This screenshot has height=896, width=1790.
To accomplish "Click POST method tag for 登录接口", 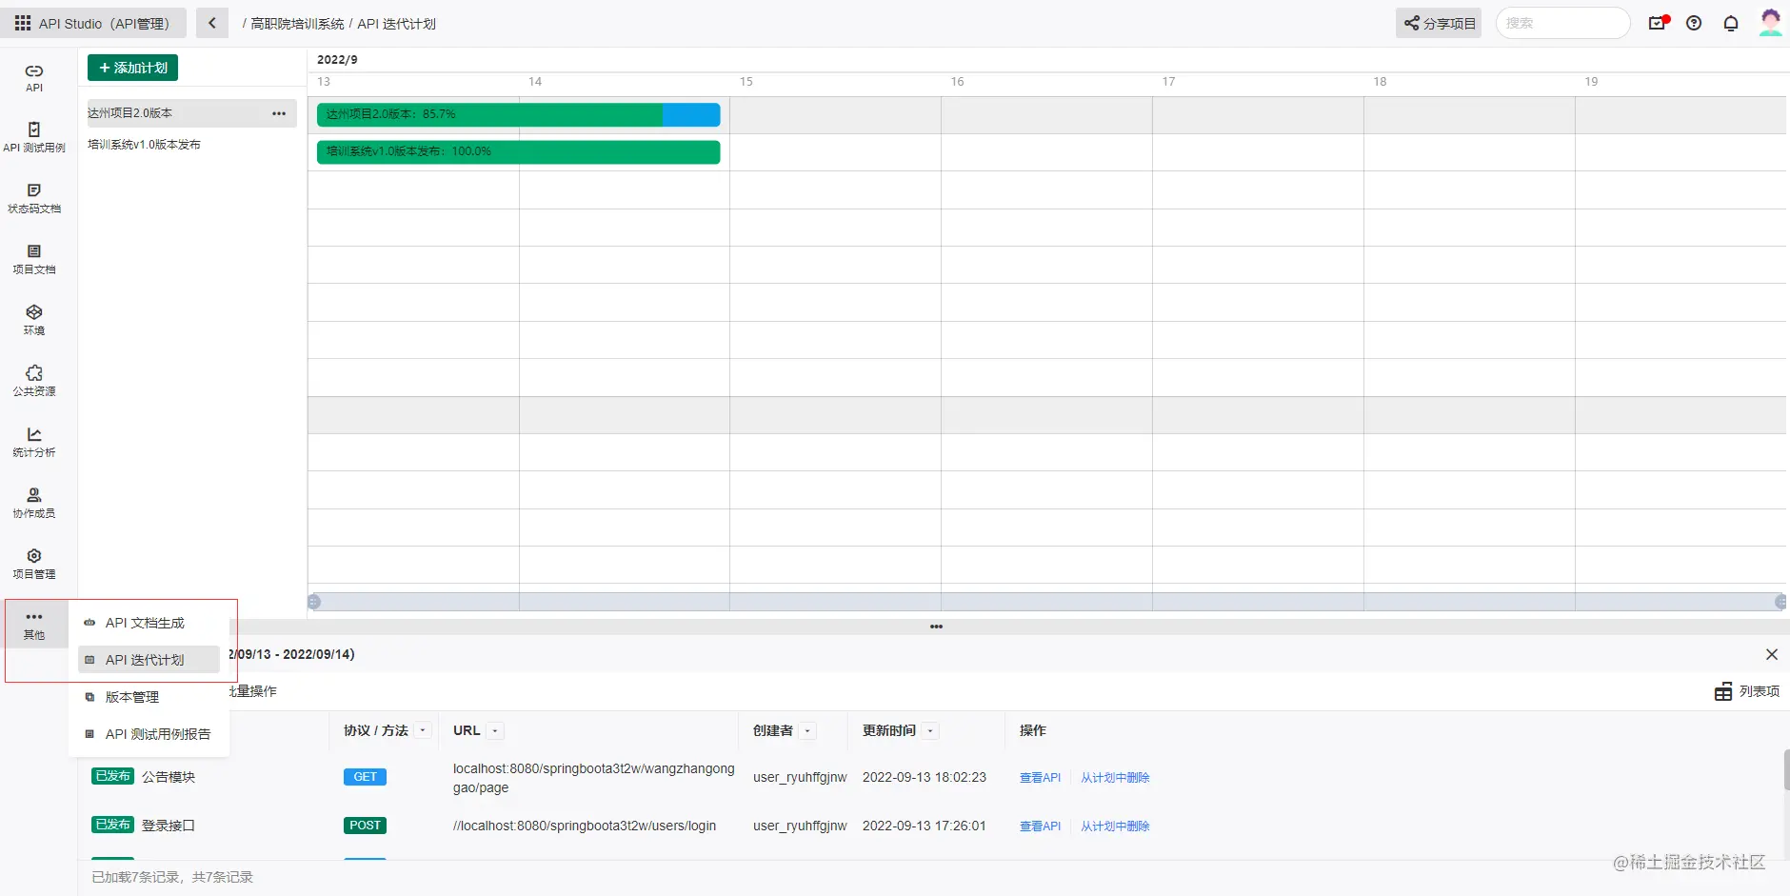I will click(x=365, y=826).
